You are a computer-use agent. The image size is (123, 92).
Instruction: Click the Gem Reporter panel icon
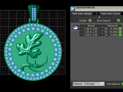(73, 9)
